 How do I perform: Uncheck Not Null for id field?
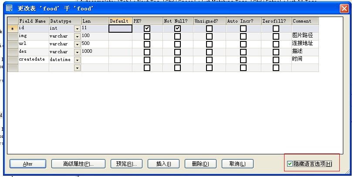tap(178, 28)
